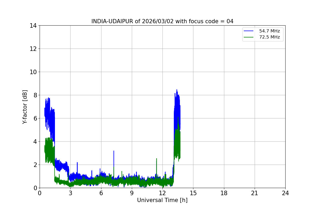The height and width of the screenshot is (211, 317).
Task: Click the x-axis tick label '21'
Action: [255, 193]
